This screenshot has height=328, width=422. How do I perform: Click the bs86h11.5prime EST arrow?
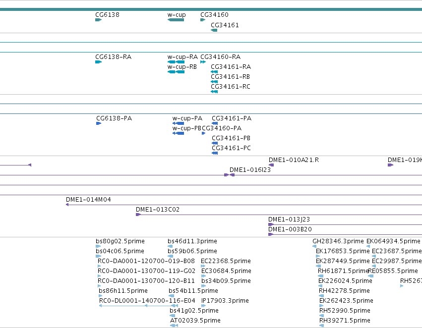pyautogui.click(x=100, y=296)
